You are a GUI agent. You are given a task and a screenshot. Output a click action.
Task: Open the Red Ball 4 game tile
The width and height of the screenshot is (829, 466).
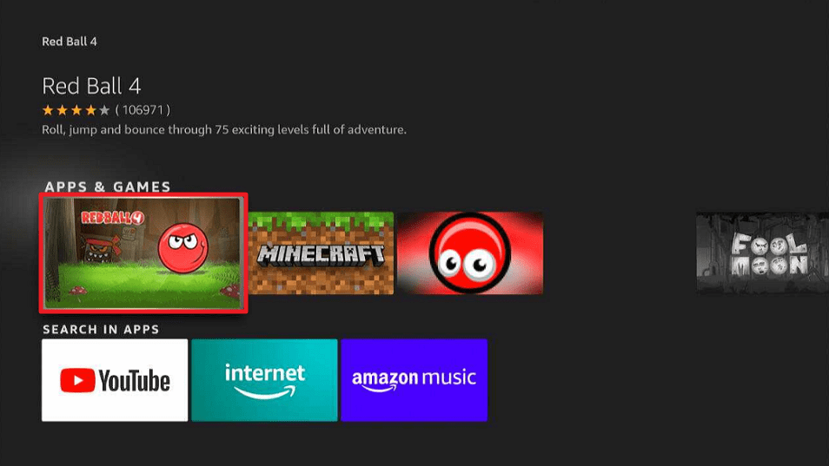(143, 253)
